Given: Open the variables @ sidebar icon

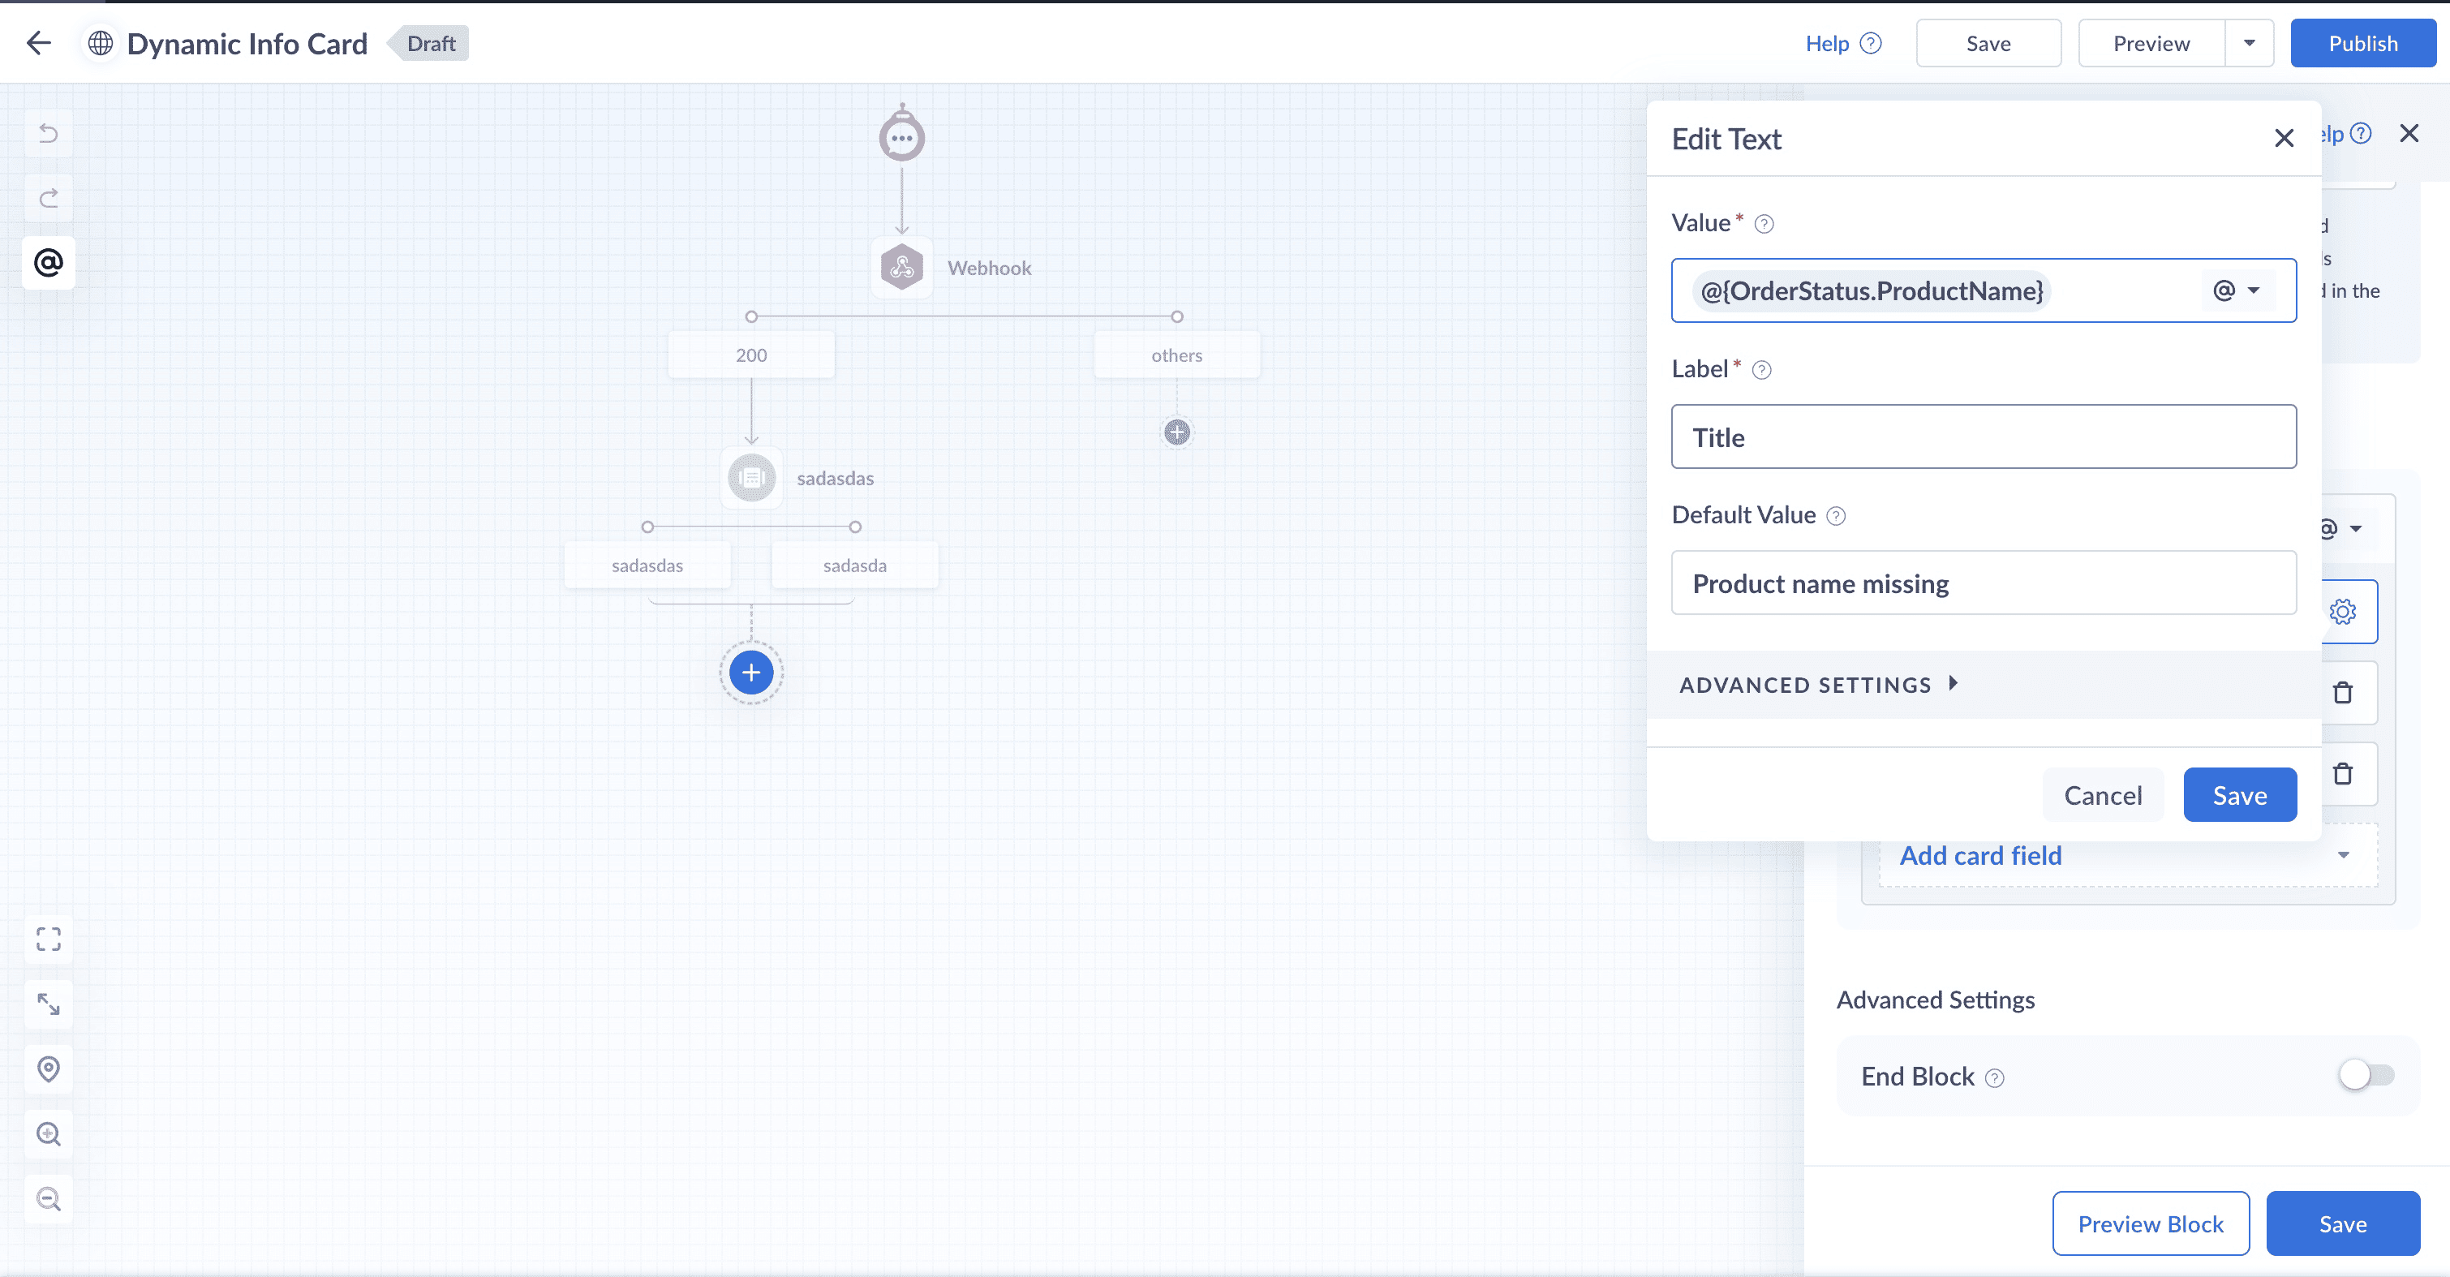Looking at the screenshot, I should tap(49, 262).
